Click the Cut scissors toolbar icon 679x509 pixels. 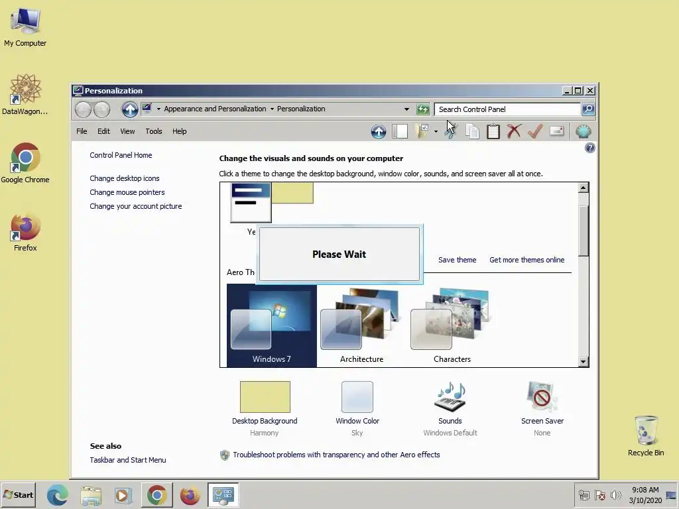(450, 132)
